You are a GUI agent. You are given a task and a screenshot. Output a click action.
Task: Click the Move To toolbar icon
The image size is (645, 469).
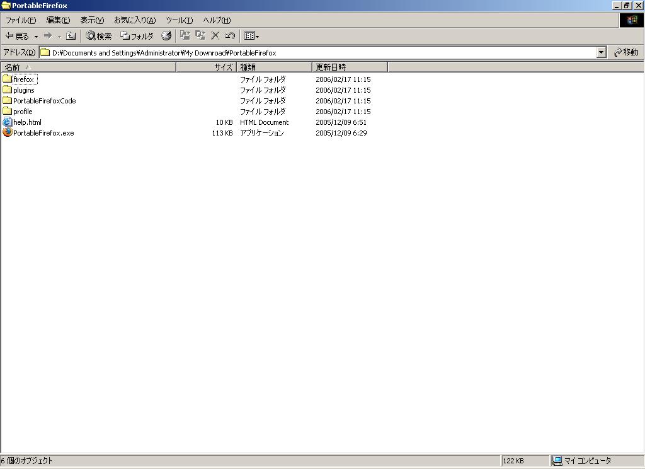point(185,36)
